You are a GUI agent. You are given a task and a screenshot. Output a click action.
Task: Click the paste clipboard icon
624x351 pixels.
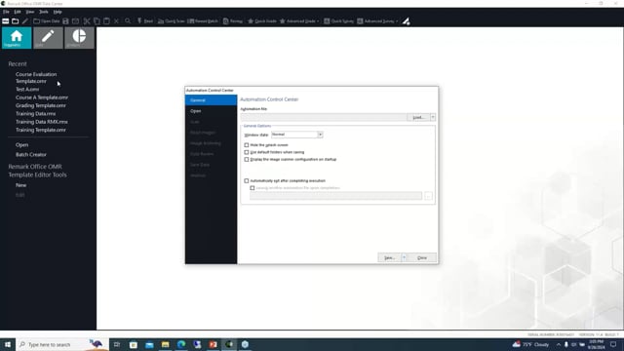point(106,21)
